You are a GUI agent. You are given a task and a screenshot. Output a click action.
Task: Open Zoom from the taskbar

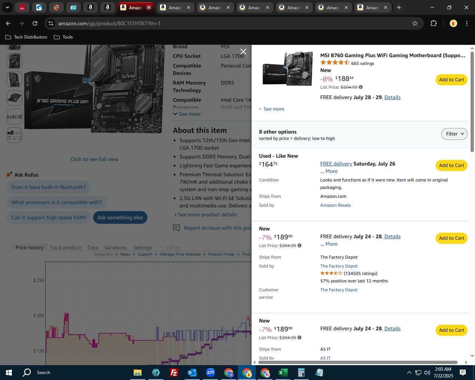pyautogui.click(x=210, y=373)
